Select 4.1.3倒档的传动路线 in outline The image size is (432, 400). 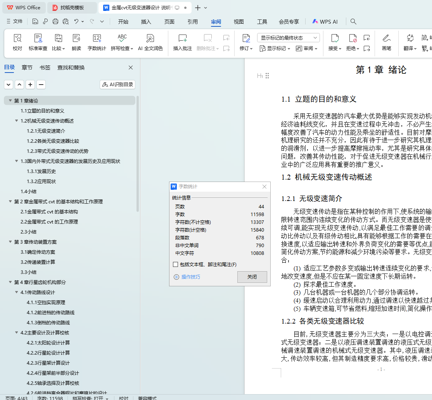pos(48,322)
